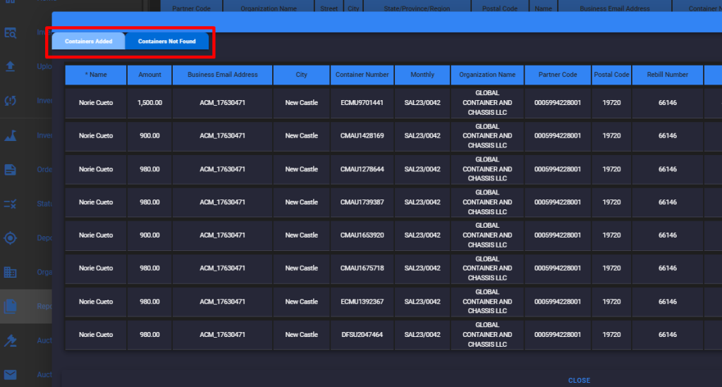
Task: Click the Container Number column header
Action: pyautogui.click(x=362, y=75)
